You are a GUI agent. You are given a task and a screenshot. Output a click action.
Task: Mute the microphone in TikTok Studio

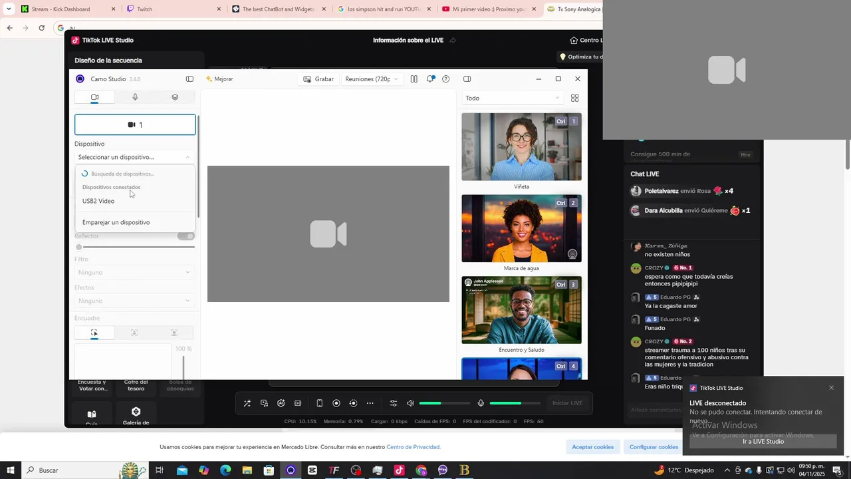point(481,403)
